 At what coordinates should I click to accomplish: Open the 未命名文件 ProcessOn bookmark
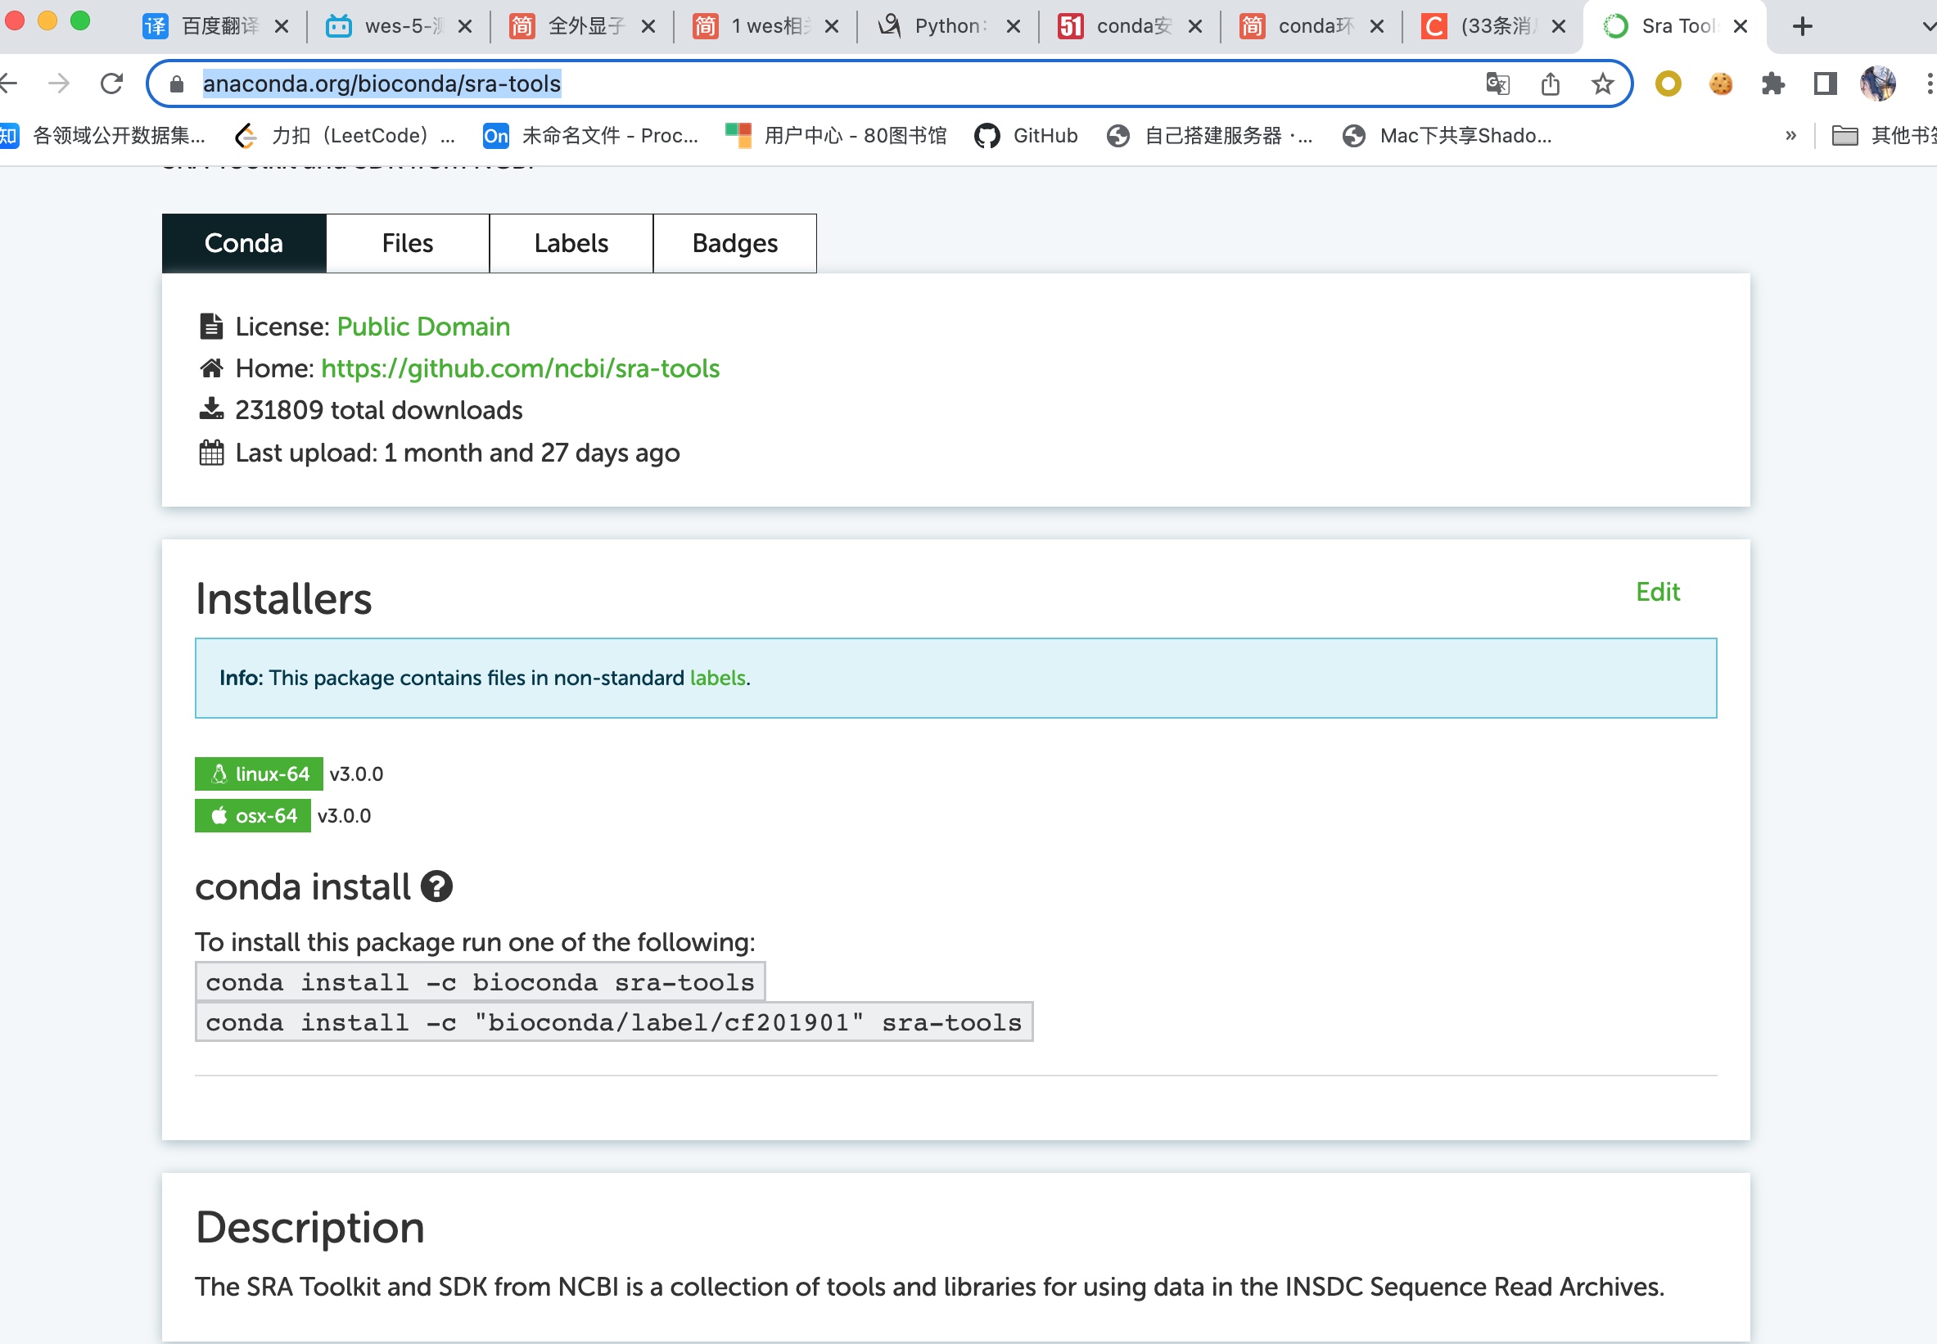tap(590, 136)
